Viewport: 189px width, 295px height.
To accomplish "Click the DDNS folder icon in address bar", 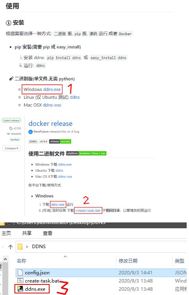I will 20,247.
